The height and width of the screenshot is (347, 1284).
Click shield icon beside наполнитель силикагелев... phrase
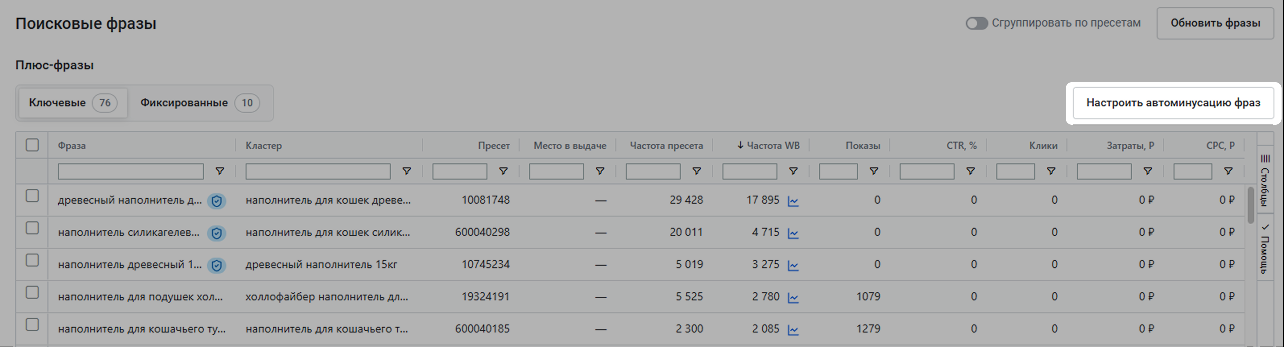216,233
